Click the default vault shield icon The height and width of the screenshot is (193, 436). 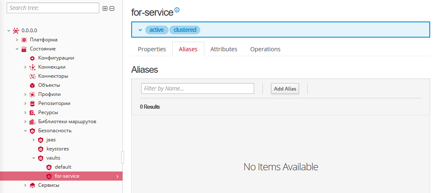pos(49,167)
